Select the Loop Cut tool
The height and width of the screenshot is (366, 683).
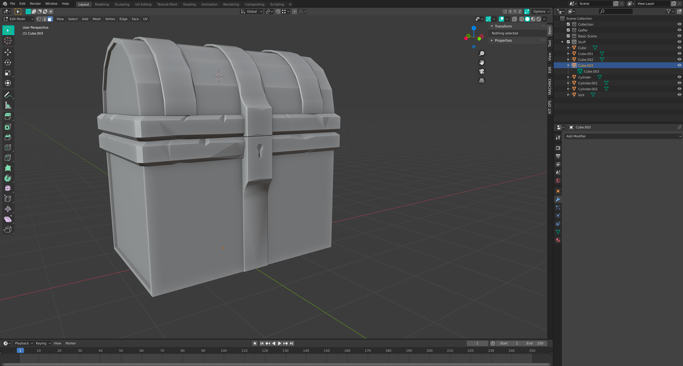(8, 148)
